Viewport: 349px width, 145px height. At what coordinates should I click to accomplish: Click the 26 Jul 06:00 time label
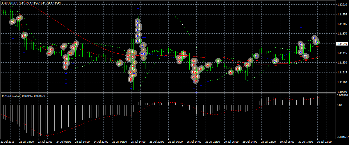[175, 142]
